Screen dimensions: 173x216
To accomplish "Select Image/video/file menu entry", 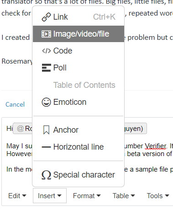I will coord(79,34).
